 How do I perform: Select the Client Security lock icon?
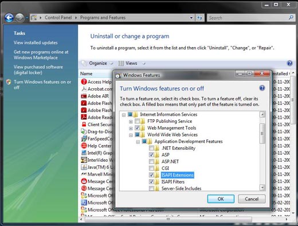click(x=84, y=124)
